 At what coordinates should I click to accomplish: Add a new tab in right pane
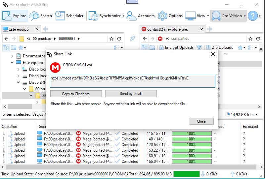tap(209, 29)
